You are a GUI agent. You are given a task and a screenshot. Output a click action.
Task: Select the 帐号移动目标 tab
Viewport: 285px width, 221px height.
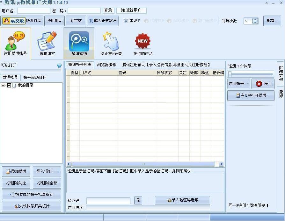click(x=35, y=78)
